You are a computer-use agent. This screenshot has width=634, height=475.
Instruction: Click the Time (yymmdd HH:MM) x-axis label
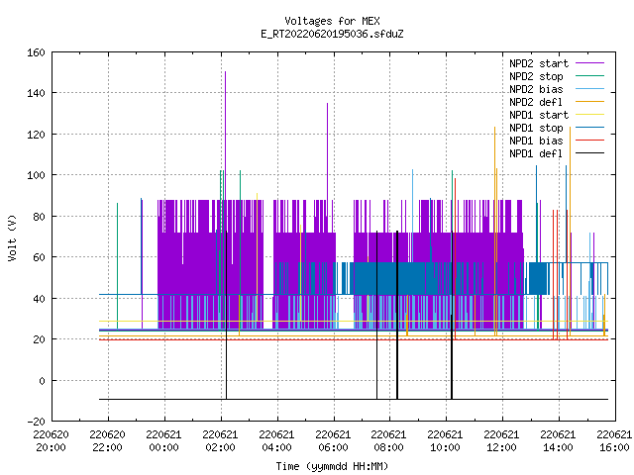[332, 466]
